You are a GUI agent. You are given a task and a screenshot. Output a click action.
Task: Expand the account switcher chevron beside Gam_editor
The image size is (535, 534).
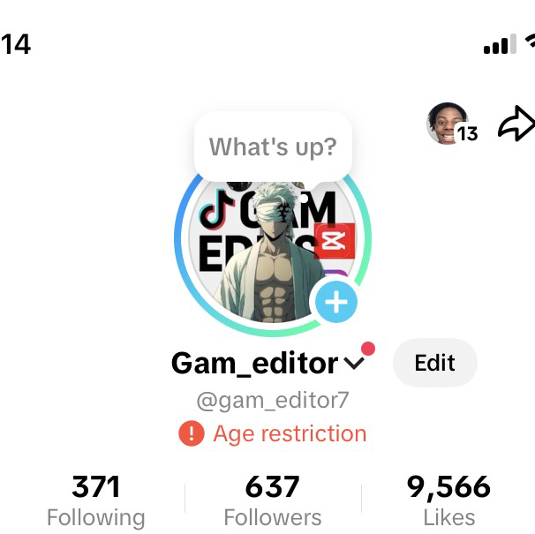pos(355,363)
